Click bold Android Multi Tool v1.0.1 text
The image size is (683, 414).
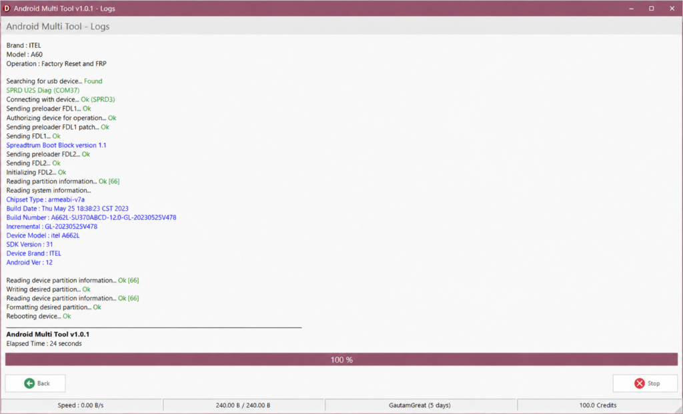48,335
